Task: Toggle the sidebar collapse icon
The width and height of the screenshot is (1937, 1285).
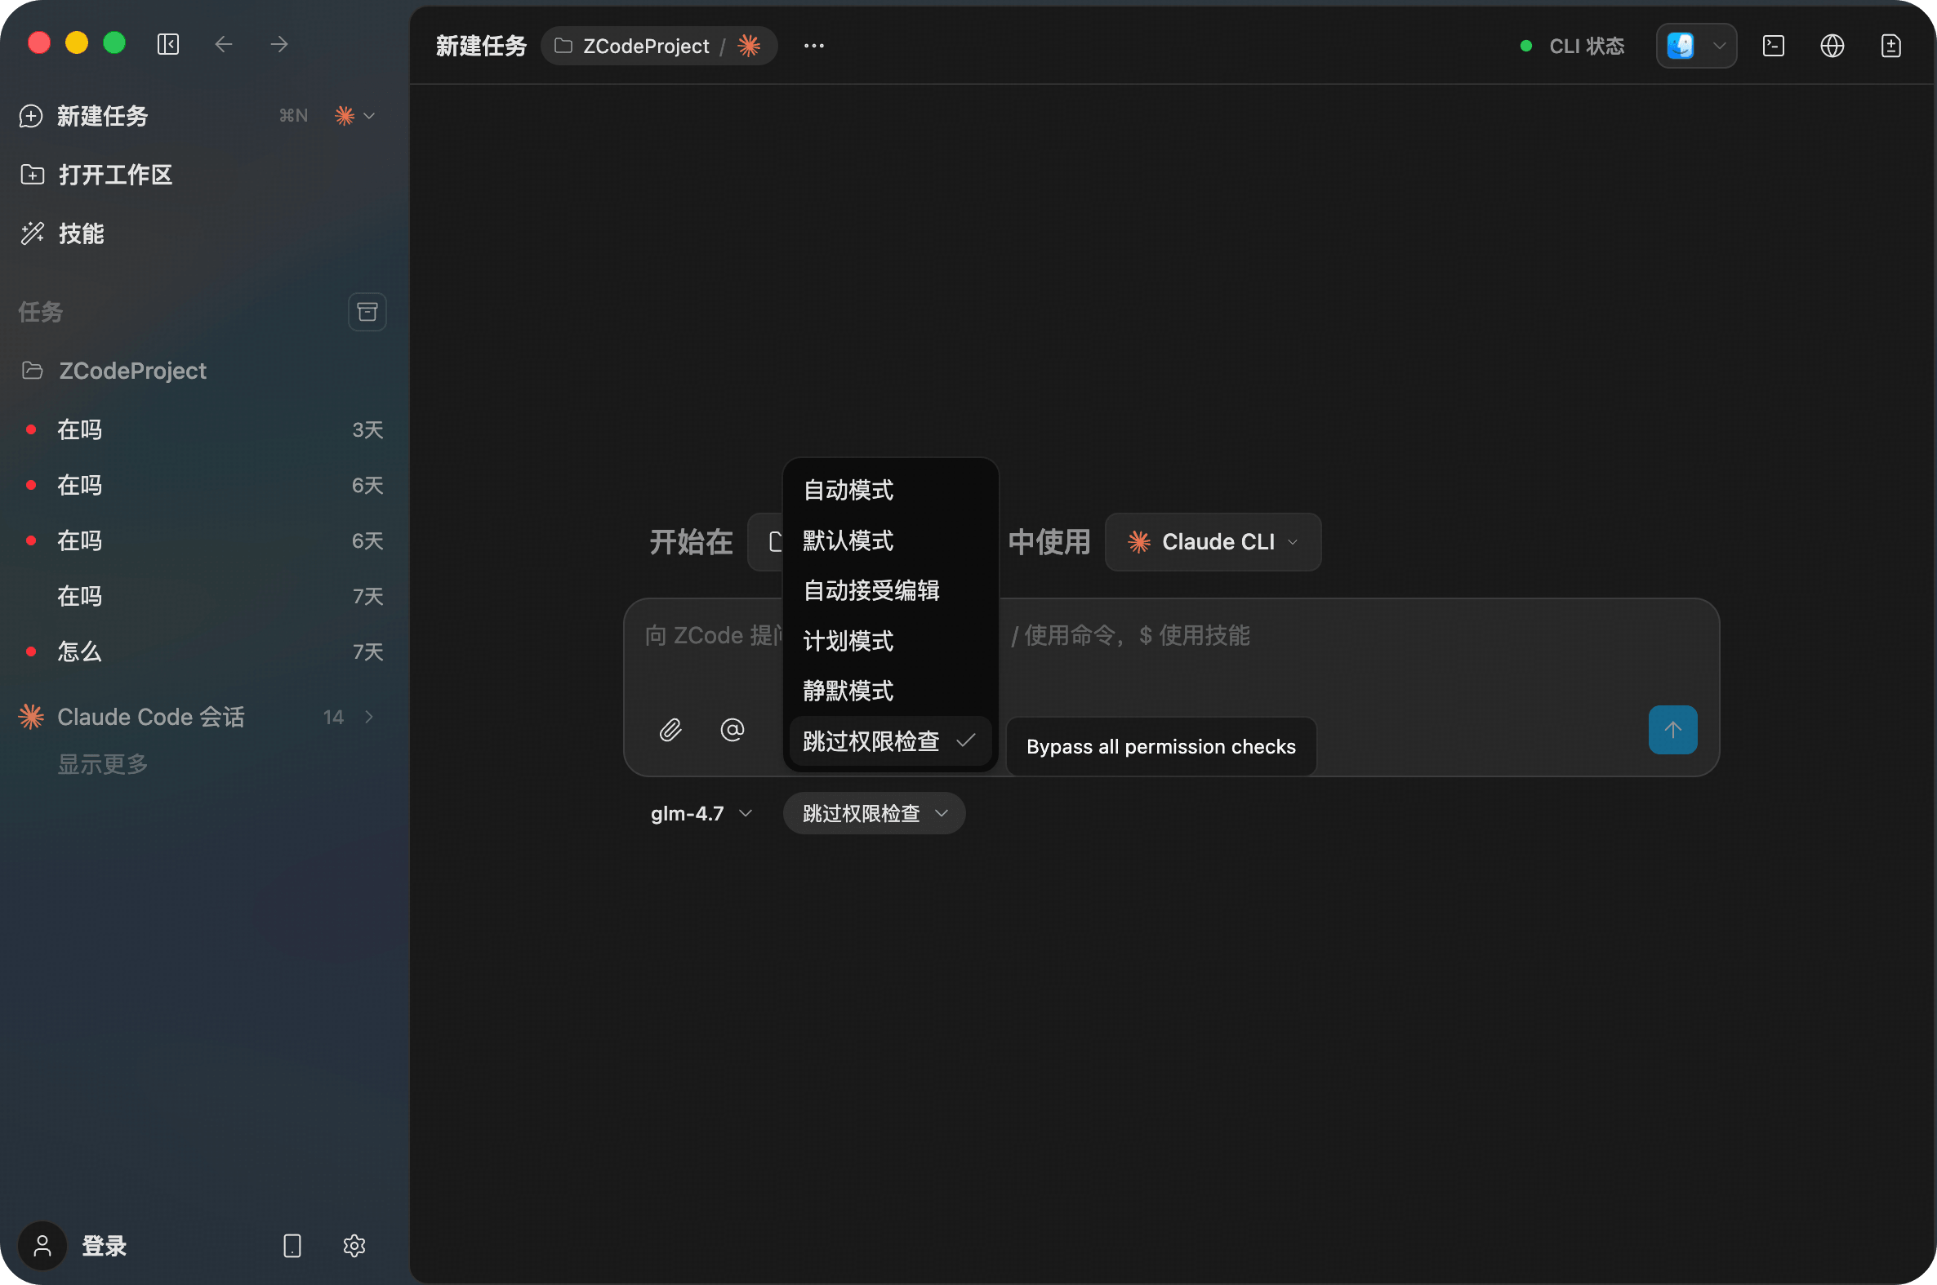Action: pyautogui.click(x=168, y=44)
